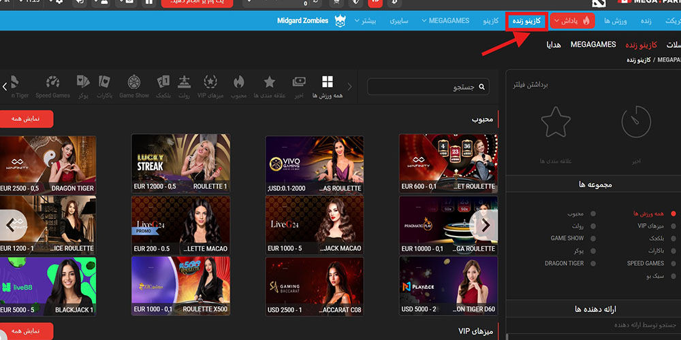681x340 pixels.
Task: Switch to the MEGAGAMES sub-tab
Action: tap(593, 45)
